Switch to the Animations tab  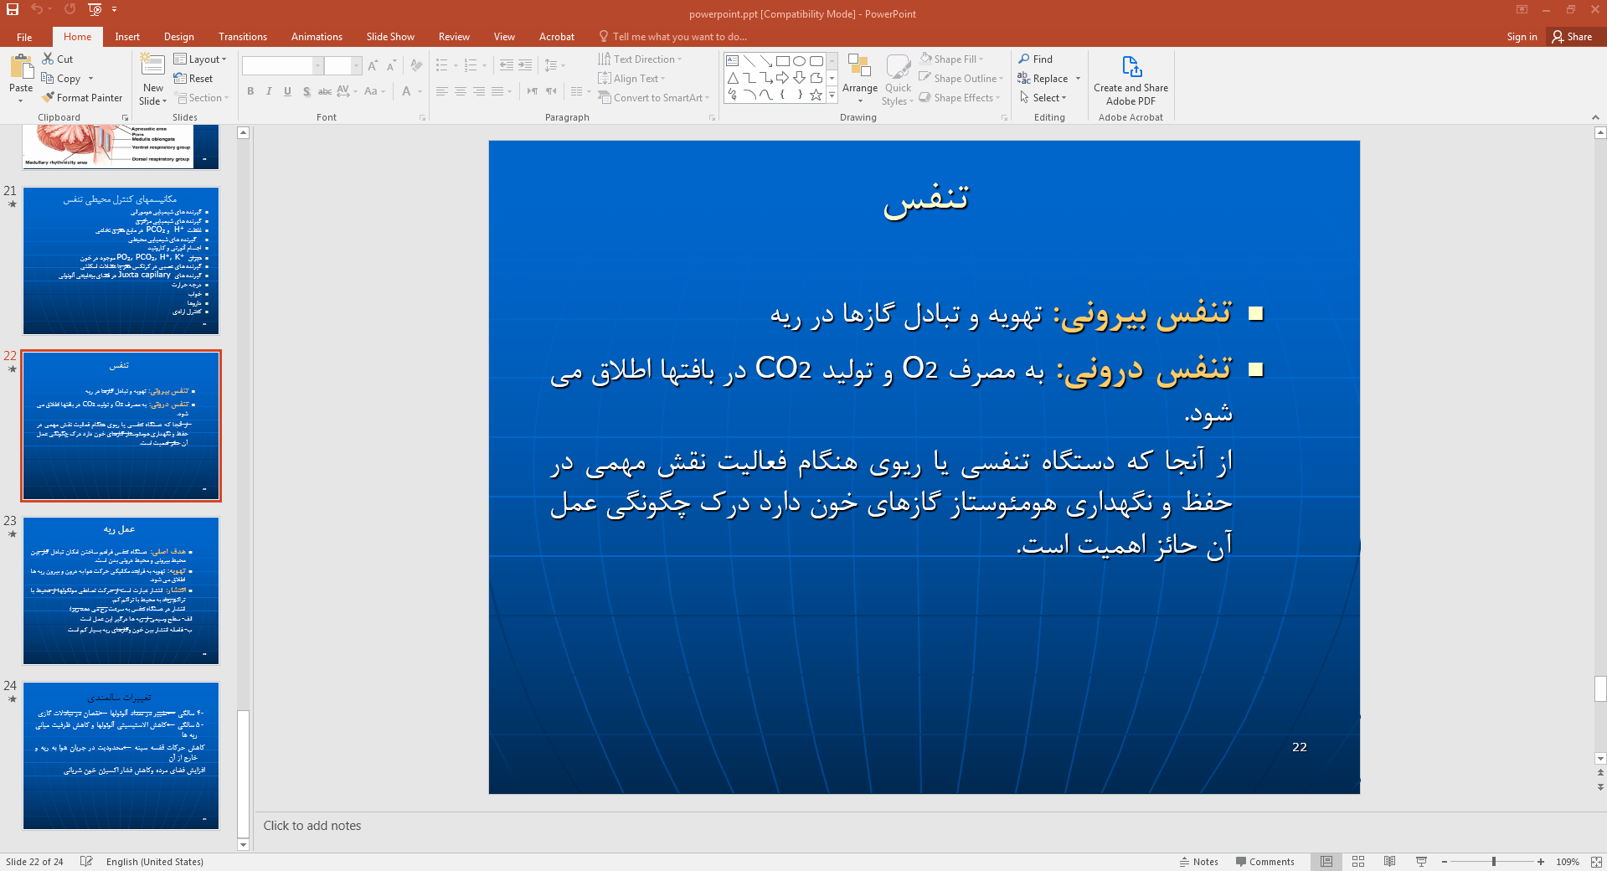pyautogui.click(x=317, y=37)
